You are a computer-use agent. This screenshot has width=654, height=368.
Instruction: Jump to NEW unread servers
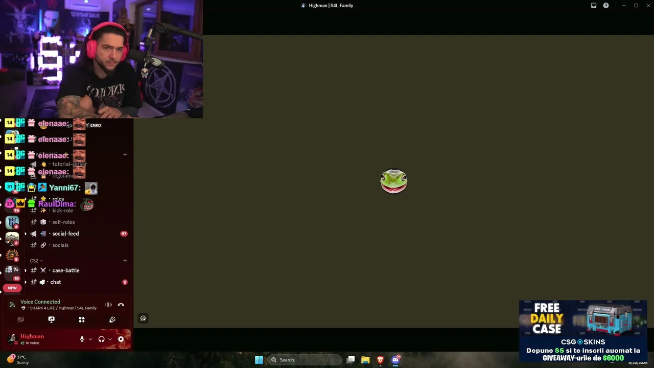[x=12, y=288]
